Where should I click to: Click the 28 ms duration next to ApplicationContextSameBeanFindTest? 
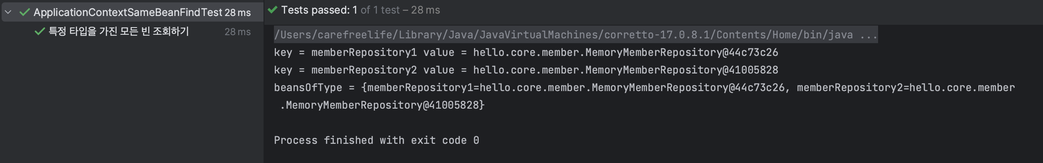(238, 12)
